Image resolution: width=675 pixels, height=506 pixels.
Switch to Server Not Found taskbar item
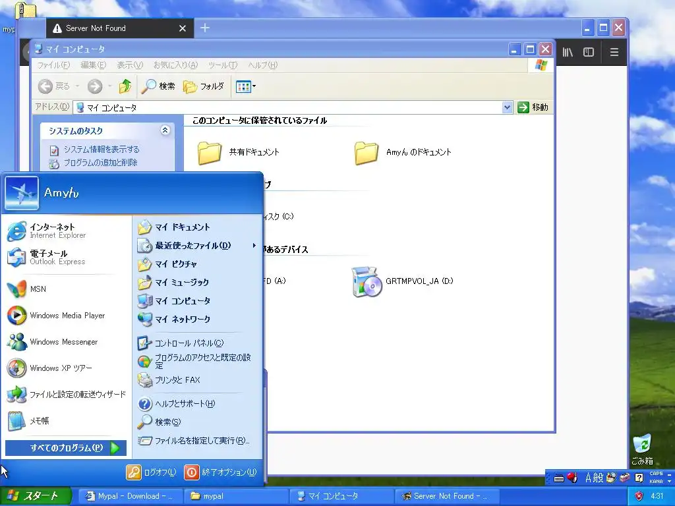coord(446,496)
